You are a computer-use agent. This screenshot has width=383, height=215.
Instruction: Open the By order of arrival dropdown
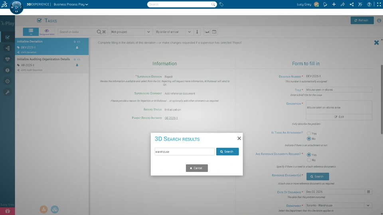174,32
